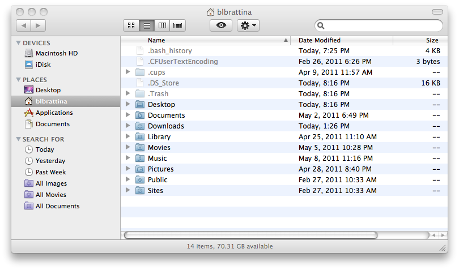Image resolution: width=459 pixels, height=270 pixels.
Task: Switch to column view
Action: click(x=162, y=25)
